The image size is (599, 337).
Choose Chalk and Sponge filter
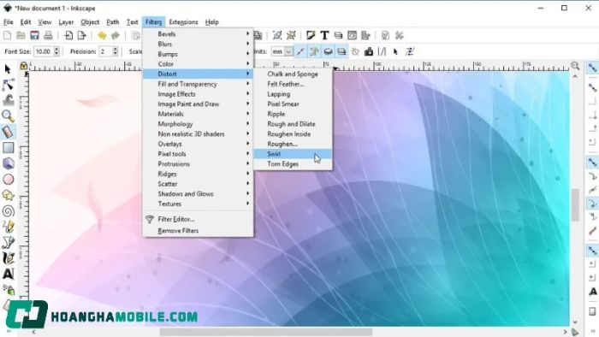(x=293, y=74)
